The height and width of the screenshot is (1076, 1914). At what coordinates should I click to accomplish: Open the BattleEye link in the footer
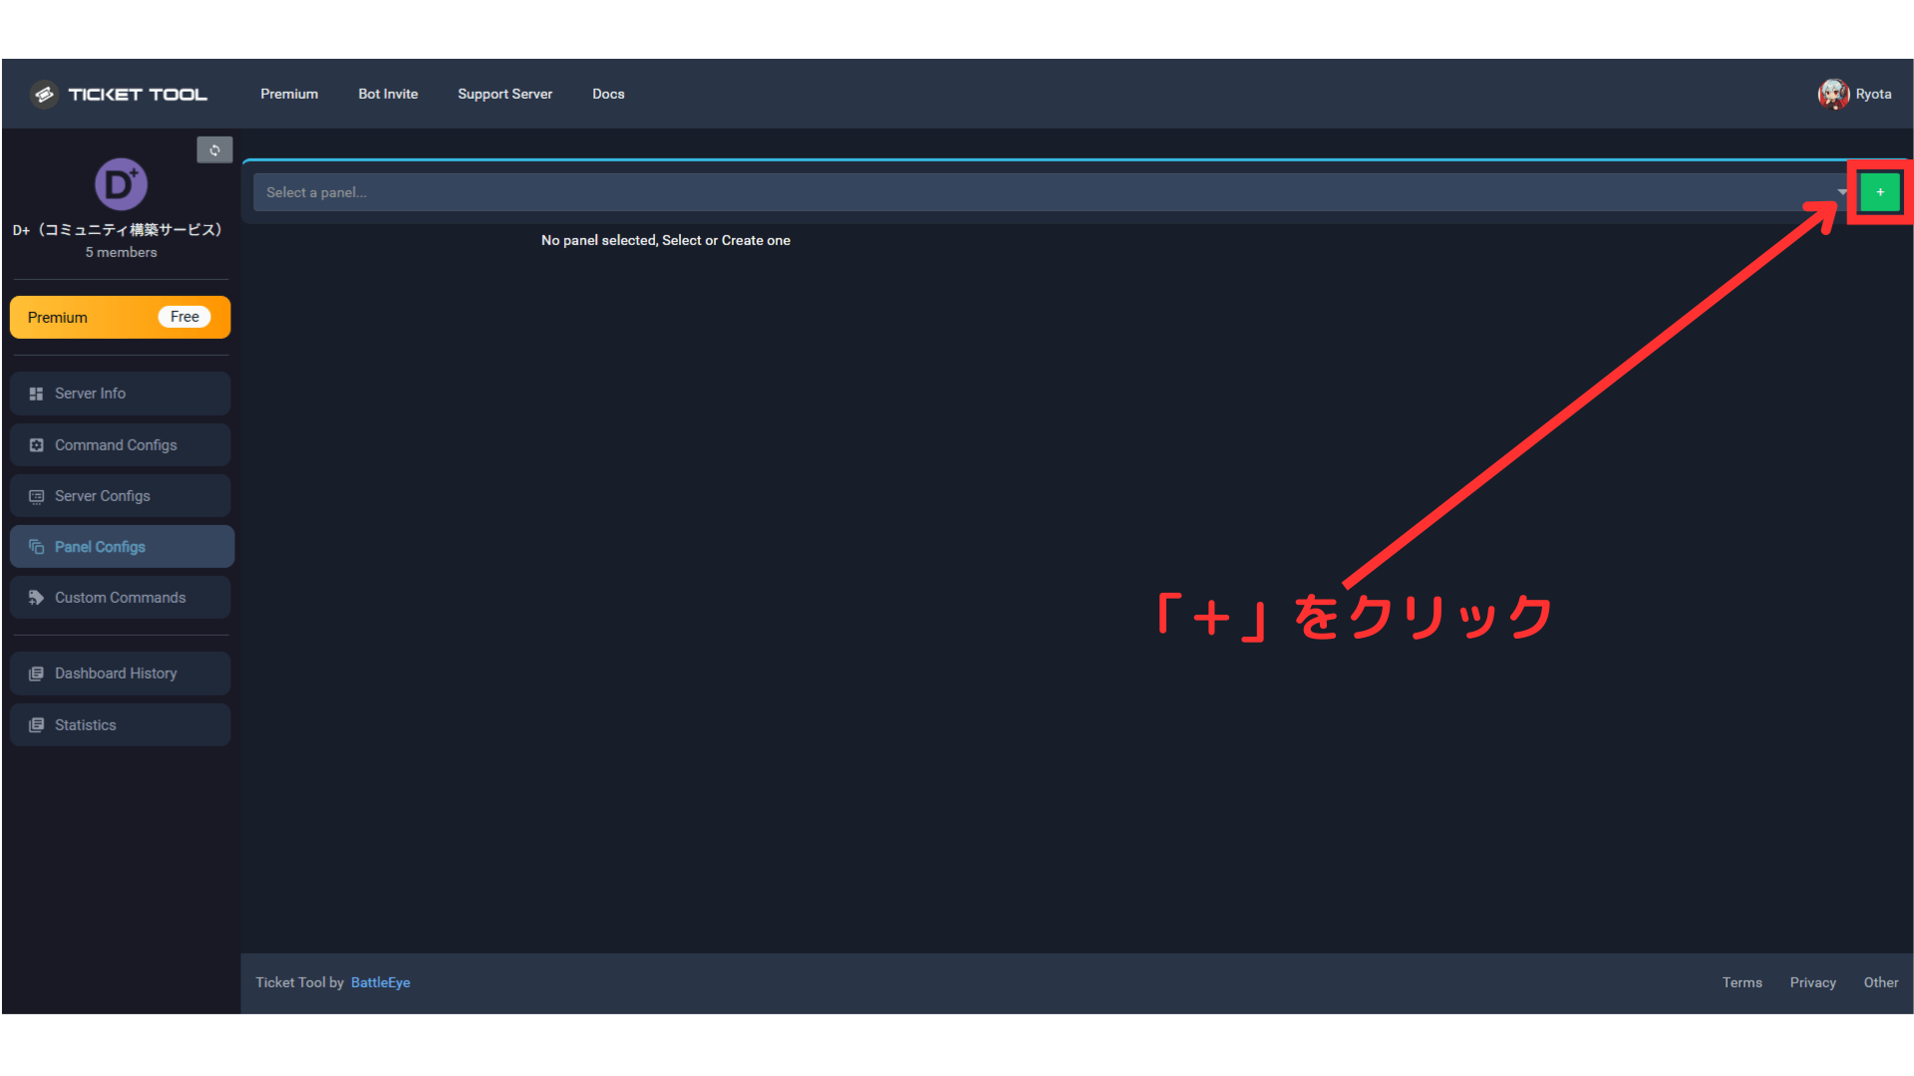[380, 982]
